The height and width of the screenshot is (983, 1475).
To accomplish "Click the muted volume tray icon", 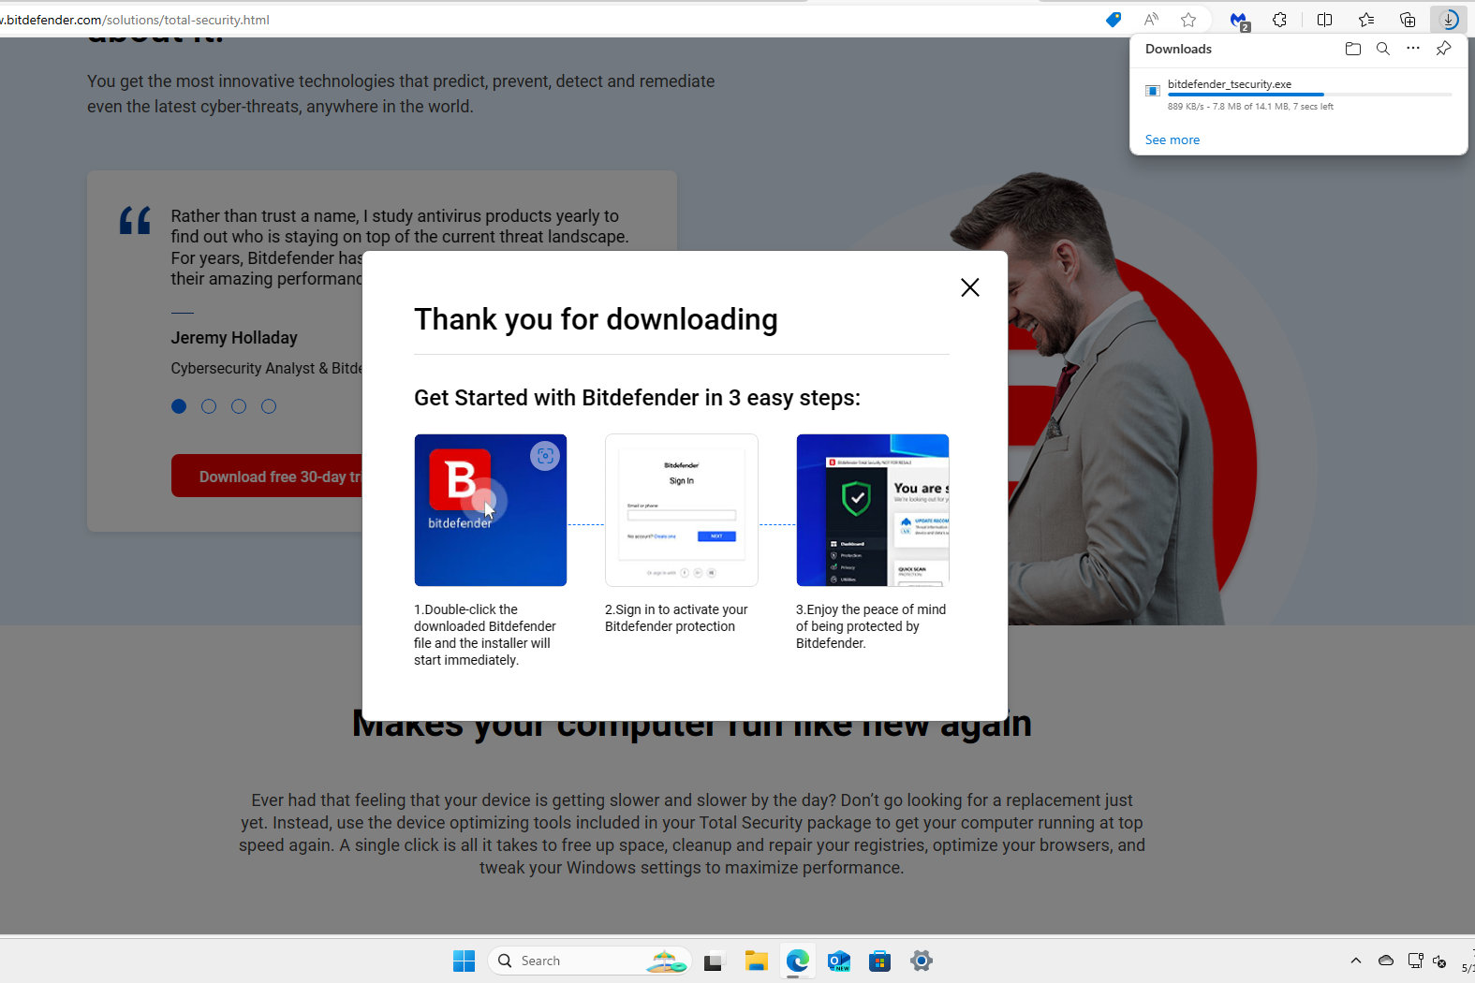I will tap(1440, 961).
